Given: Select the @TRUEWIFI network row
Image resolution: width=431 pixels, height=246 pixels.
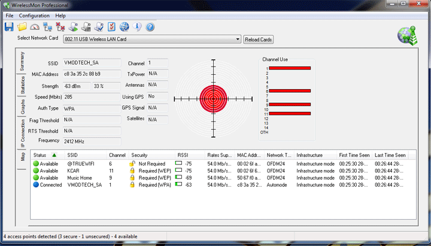Looking at the screenshot, I should pos(220,163).
